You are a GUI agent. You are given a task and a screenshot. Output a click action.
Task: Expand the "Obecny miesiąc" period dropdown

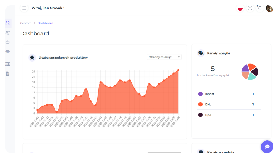pyautogui.click(x=164, y=57)
